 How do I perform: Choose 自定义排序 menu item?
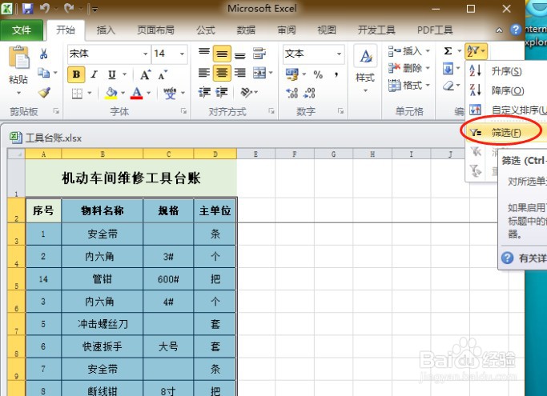[x=506, y=110]
